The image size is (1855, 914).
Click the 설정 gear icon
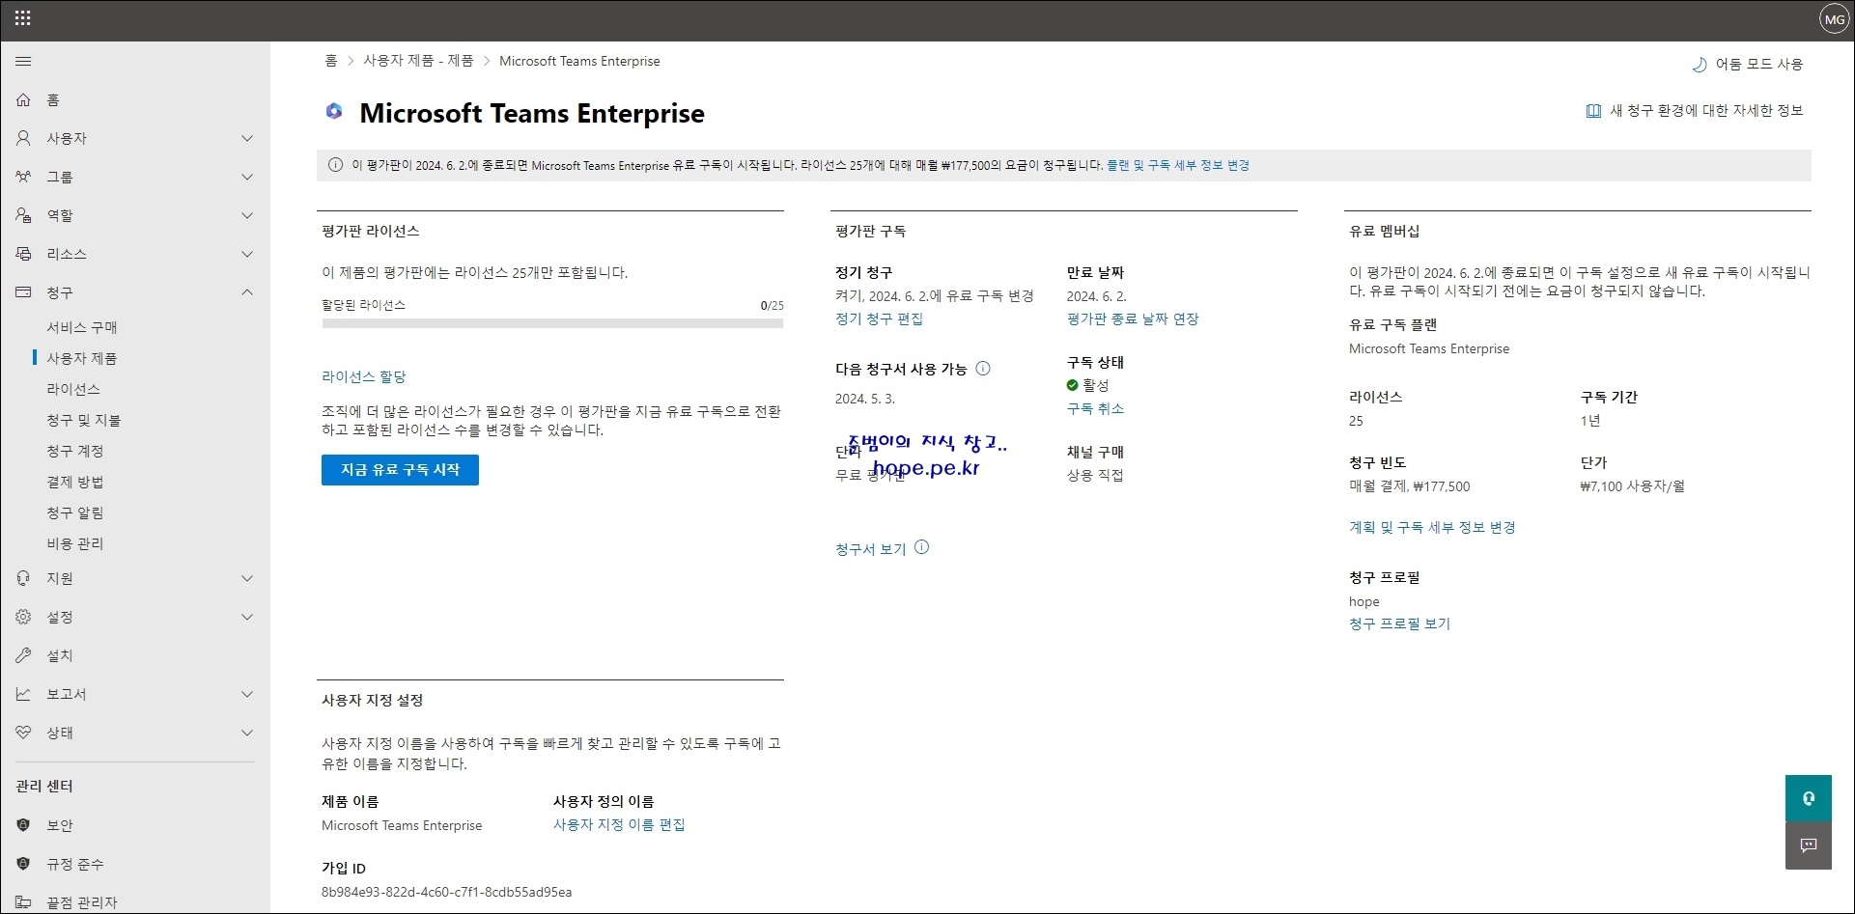(x=23, y=617)
